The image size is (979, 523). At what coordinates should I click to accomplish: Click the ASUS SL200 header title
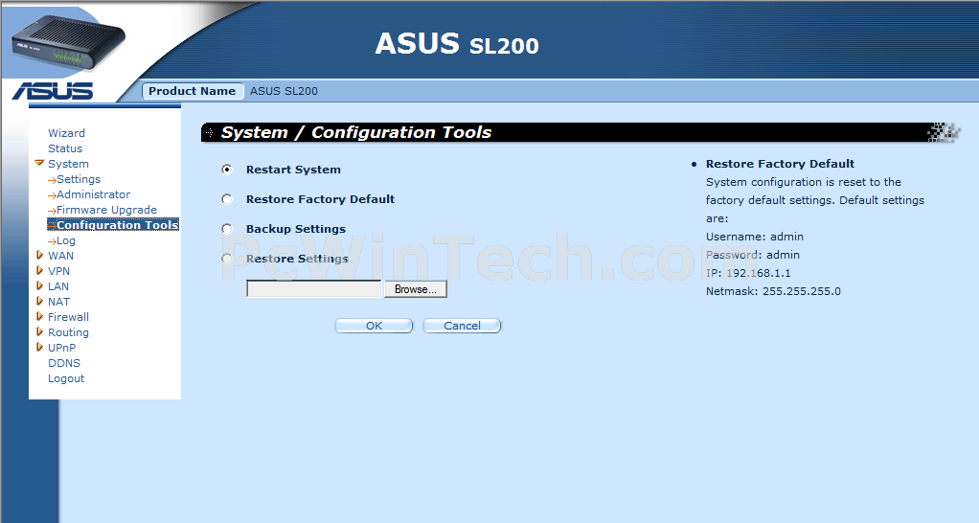coord(457,44)
